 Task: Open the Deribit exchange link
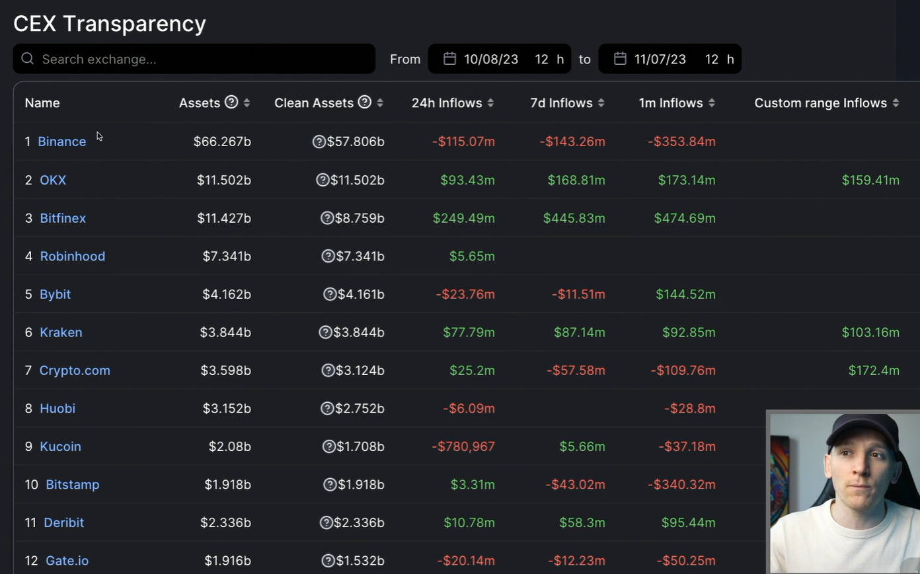(x=63, y=522)
